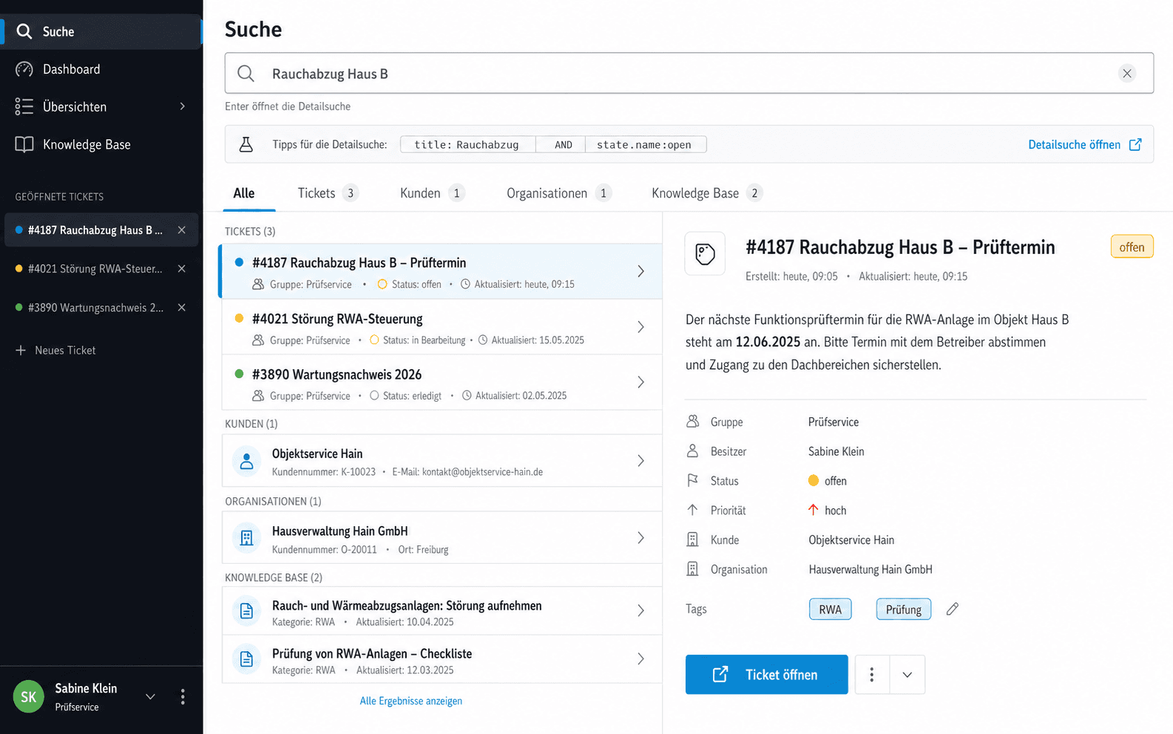Click the three-dots menu beside Ticket öffnen
This screenshot has height=734, width=1173.
click(x=872, y=675)
